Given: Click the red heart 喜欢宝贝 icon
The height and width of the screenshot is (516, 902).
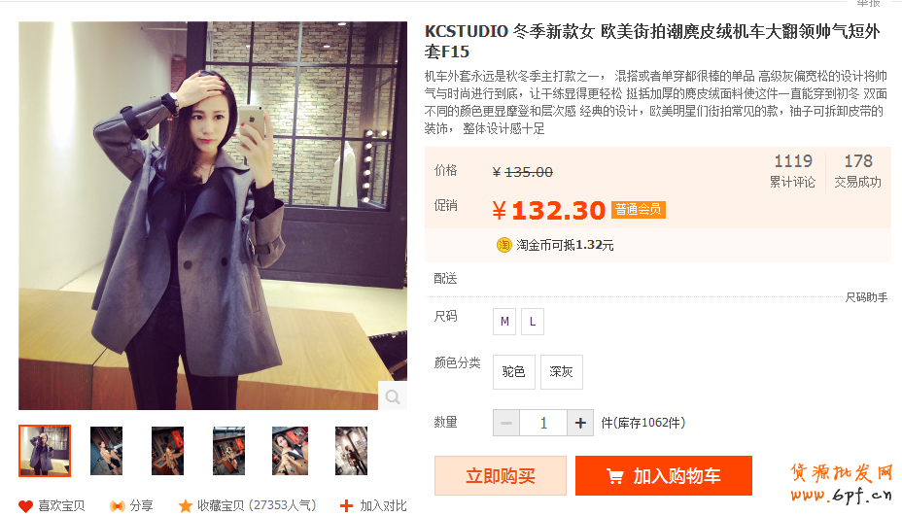Looking at the screenshot, I should coord(25,506).
